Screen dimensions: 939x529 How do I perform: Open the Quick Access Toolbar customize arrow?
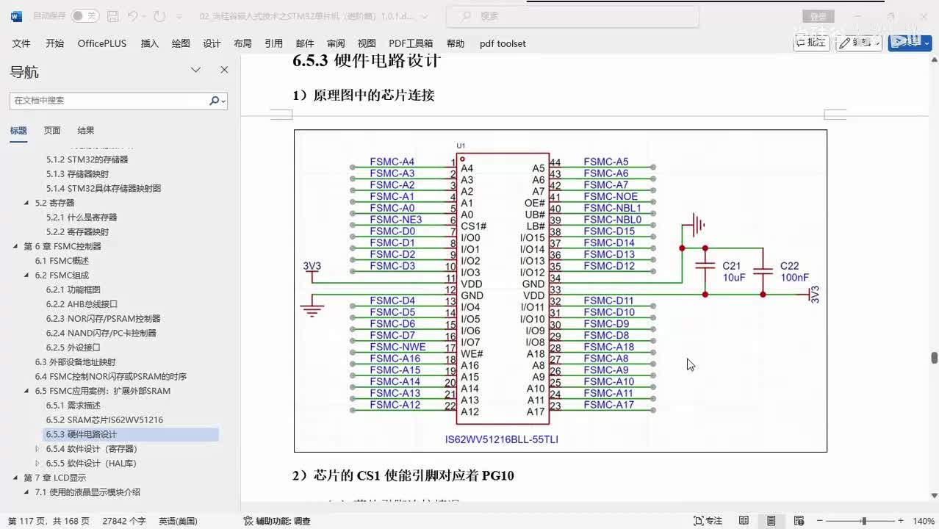tap(180, 16)
